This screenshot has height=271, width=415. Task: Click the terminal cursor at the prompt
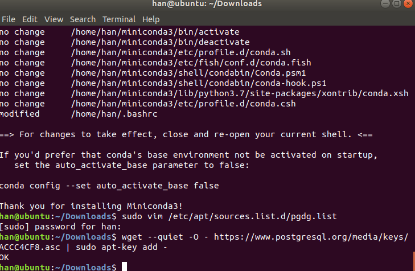[x=124, y=266]
